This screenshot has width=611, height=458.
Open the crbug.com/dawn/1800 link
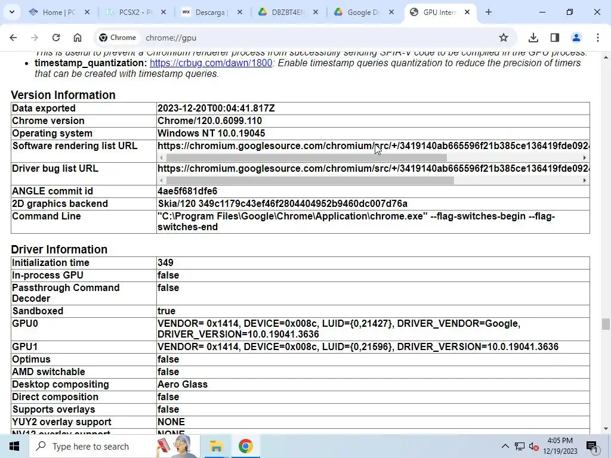211,63
